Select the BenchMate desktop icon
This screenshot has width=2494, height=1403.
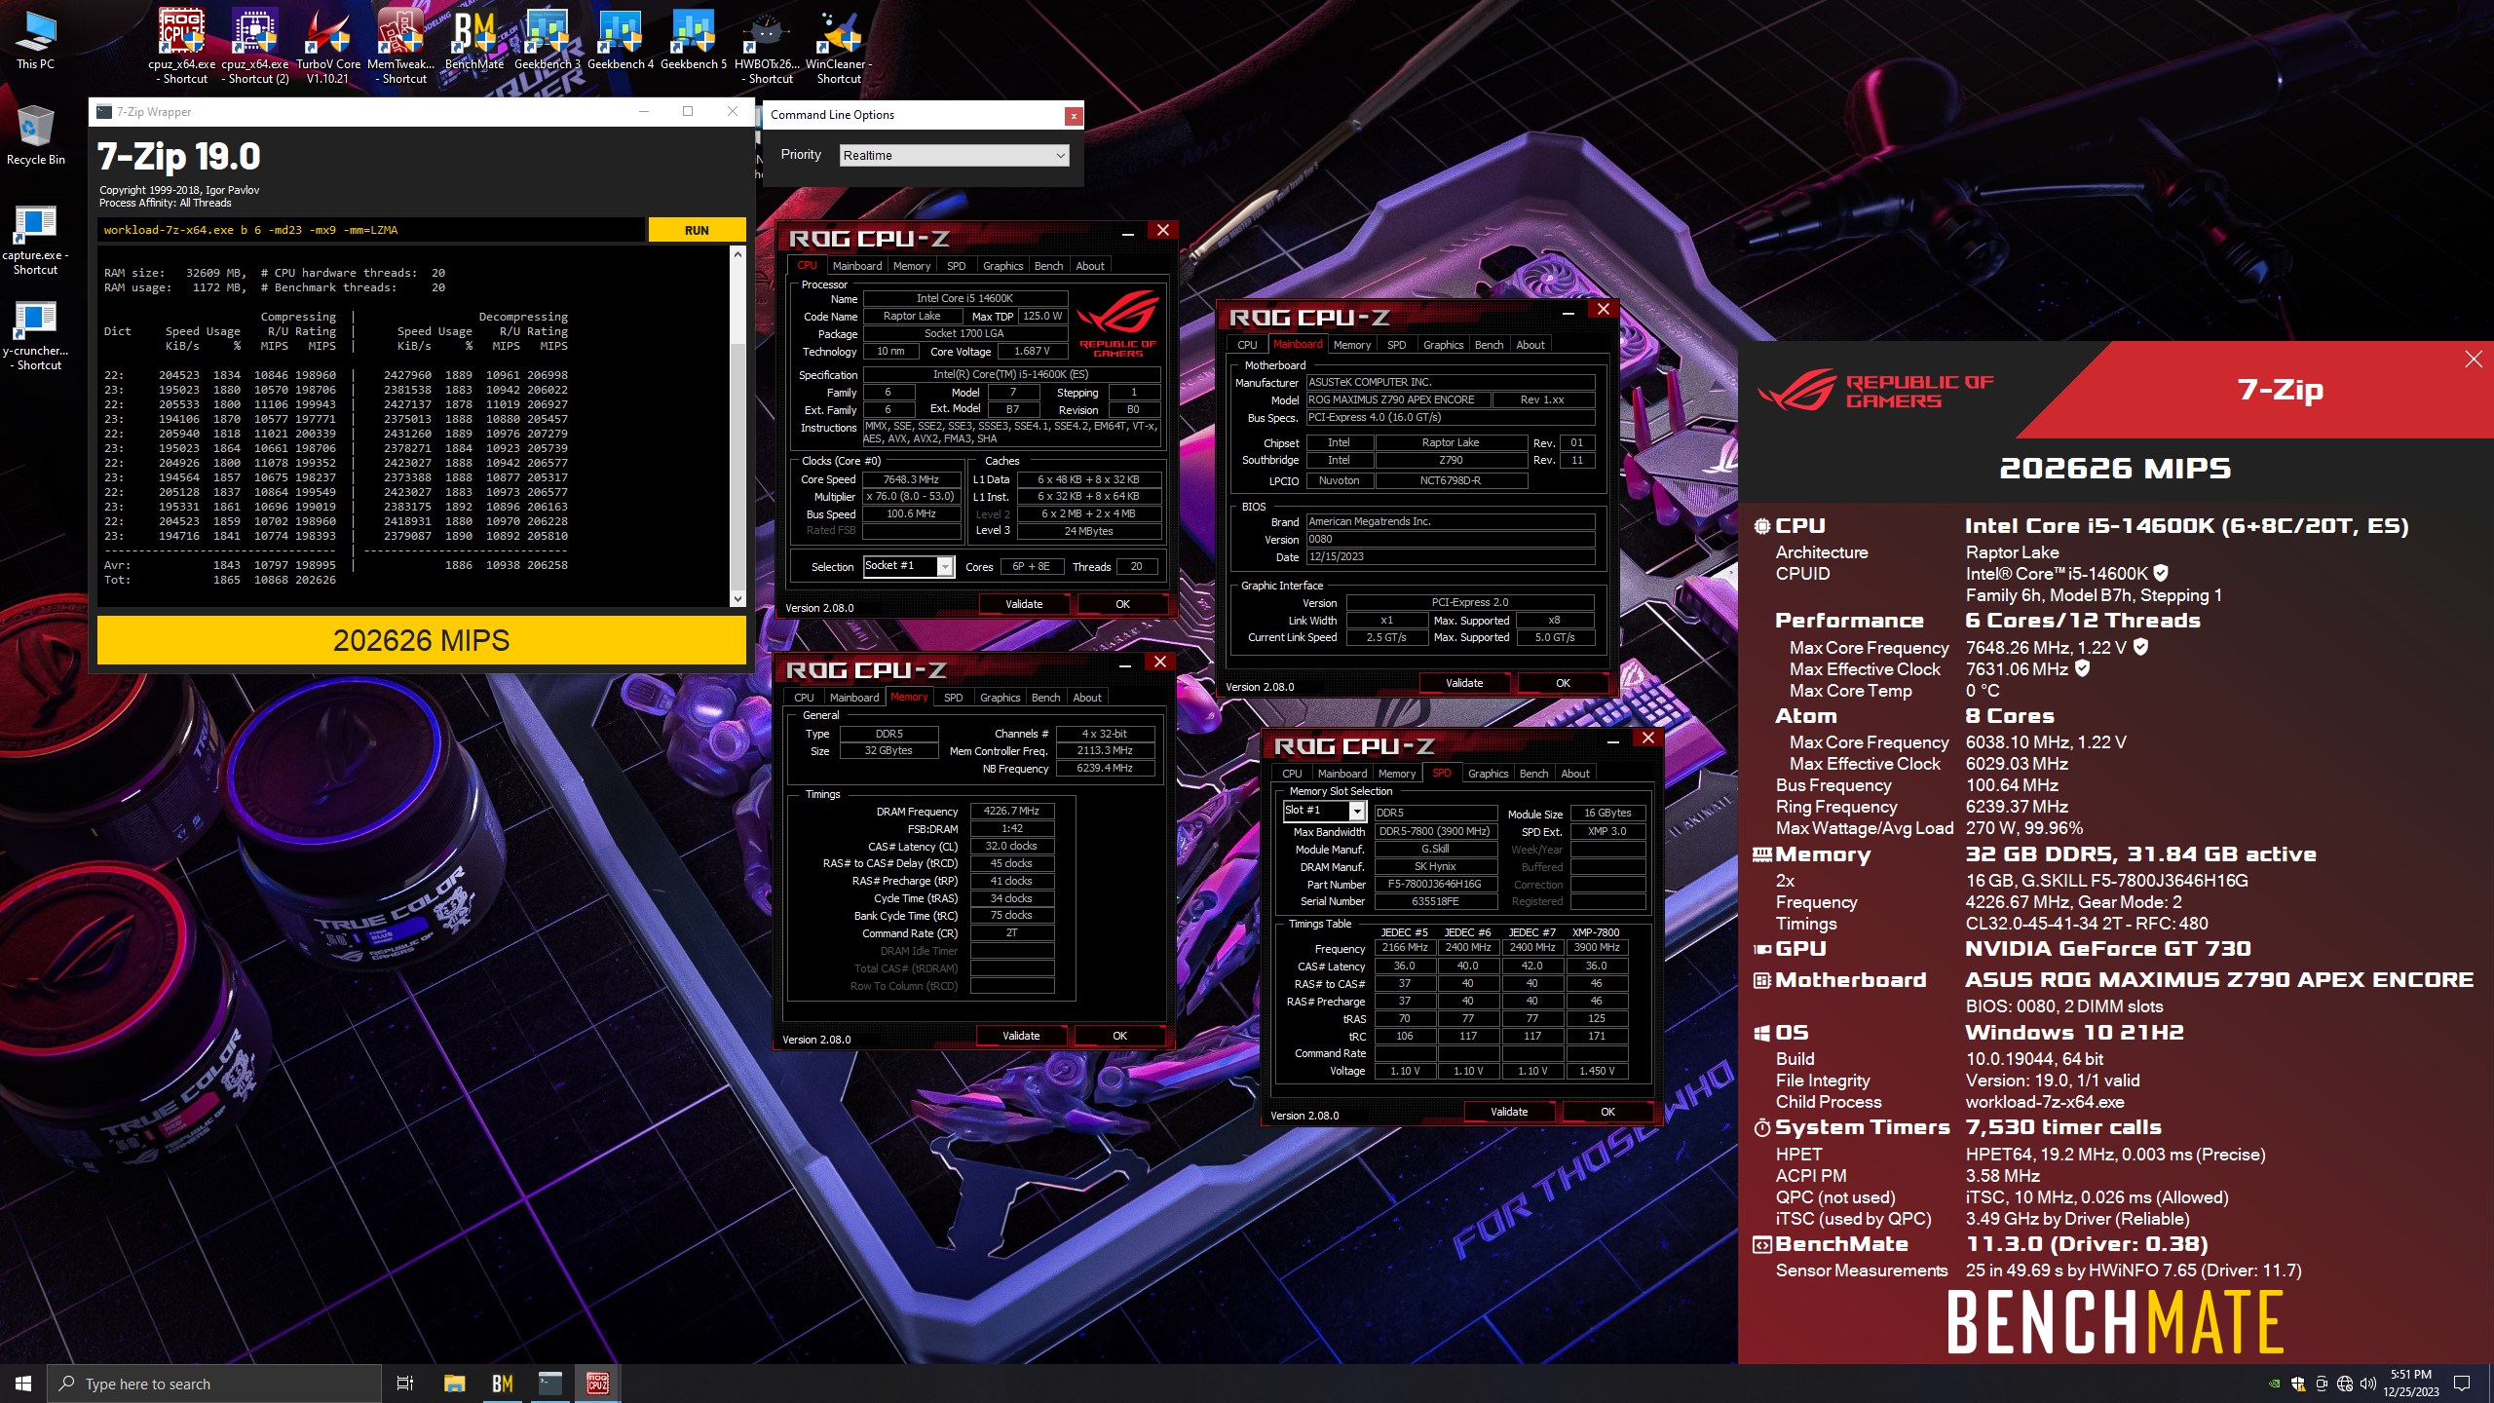coord(474,39)
